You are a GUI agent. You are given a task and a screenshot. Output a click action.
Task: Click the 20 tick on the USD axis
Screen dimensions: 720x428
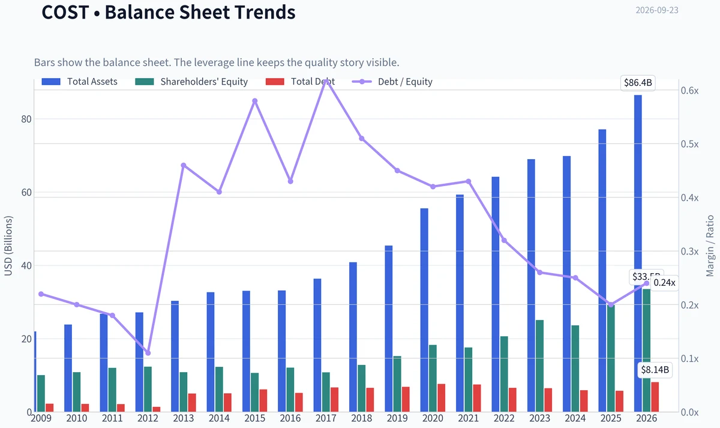(26, 339)
